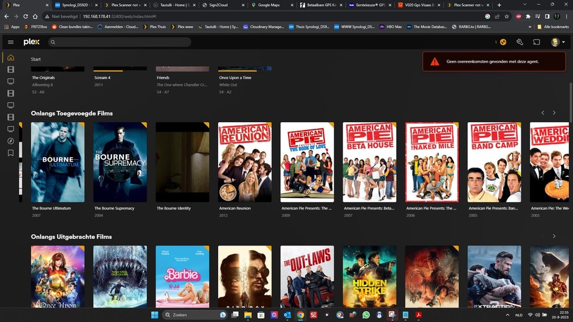Open the second movies library sidebar icon
The width and height of the screenshot is (573, 322).
(x=10, y=93)
